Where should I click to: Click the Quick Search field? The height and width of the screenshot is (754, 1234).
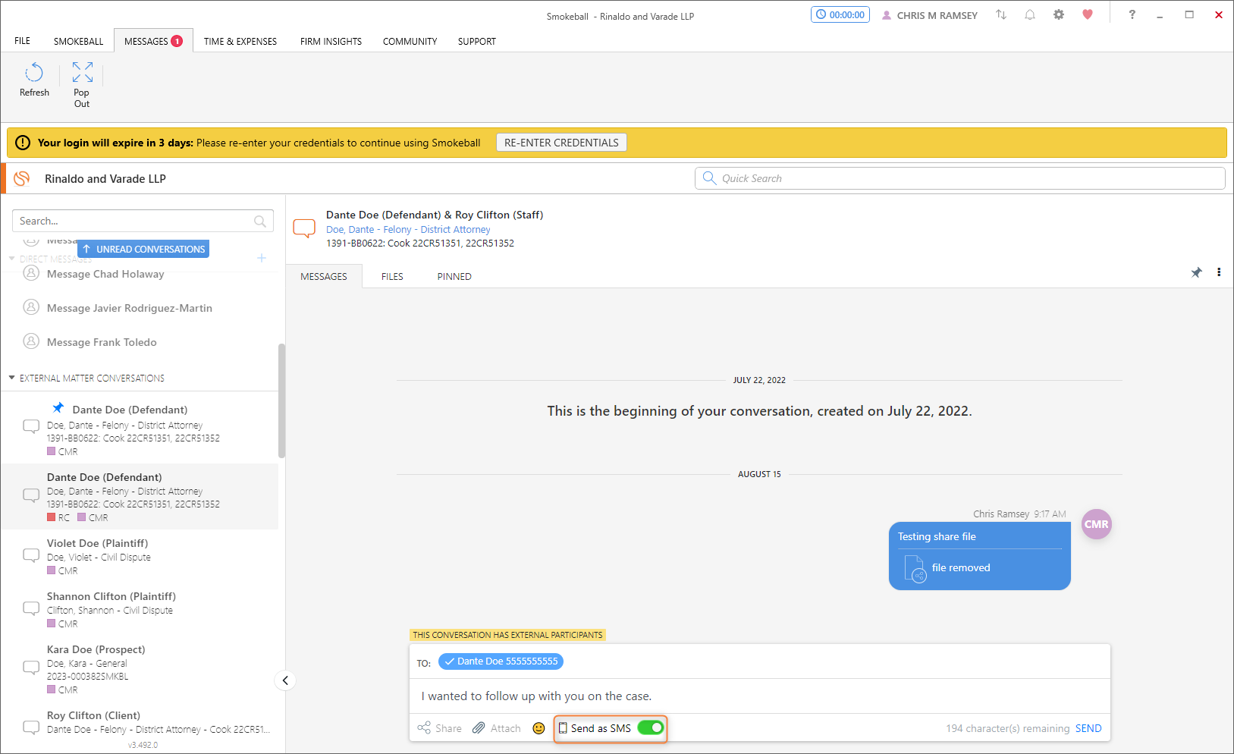(959, 178)
